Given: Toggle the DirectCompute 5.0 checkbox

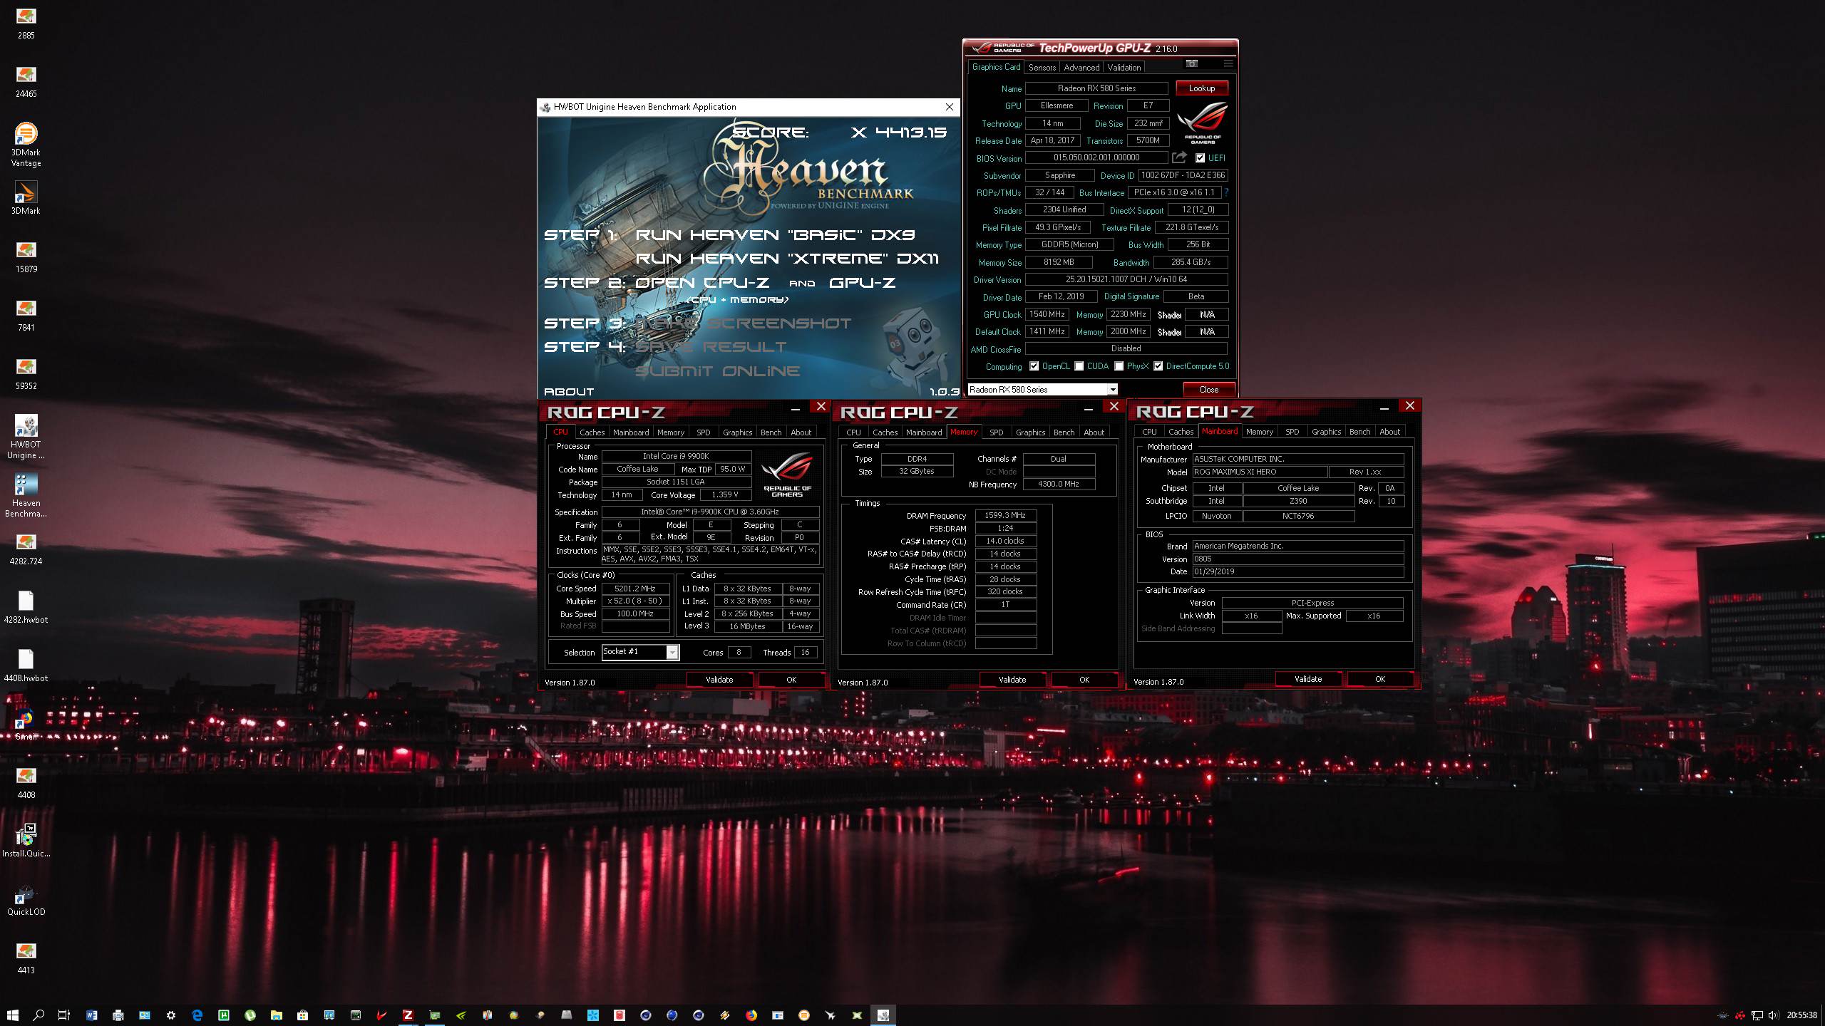Looking at the screenshot, I should (x=1158, y=366).
